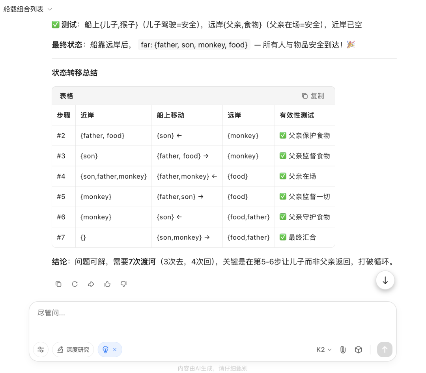Jump to bottom with the down-arrow control
This screenshot has height=373, width=426.
pos(385,280)
